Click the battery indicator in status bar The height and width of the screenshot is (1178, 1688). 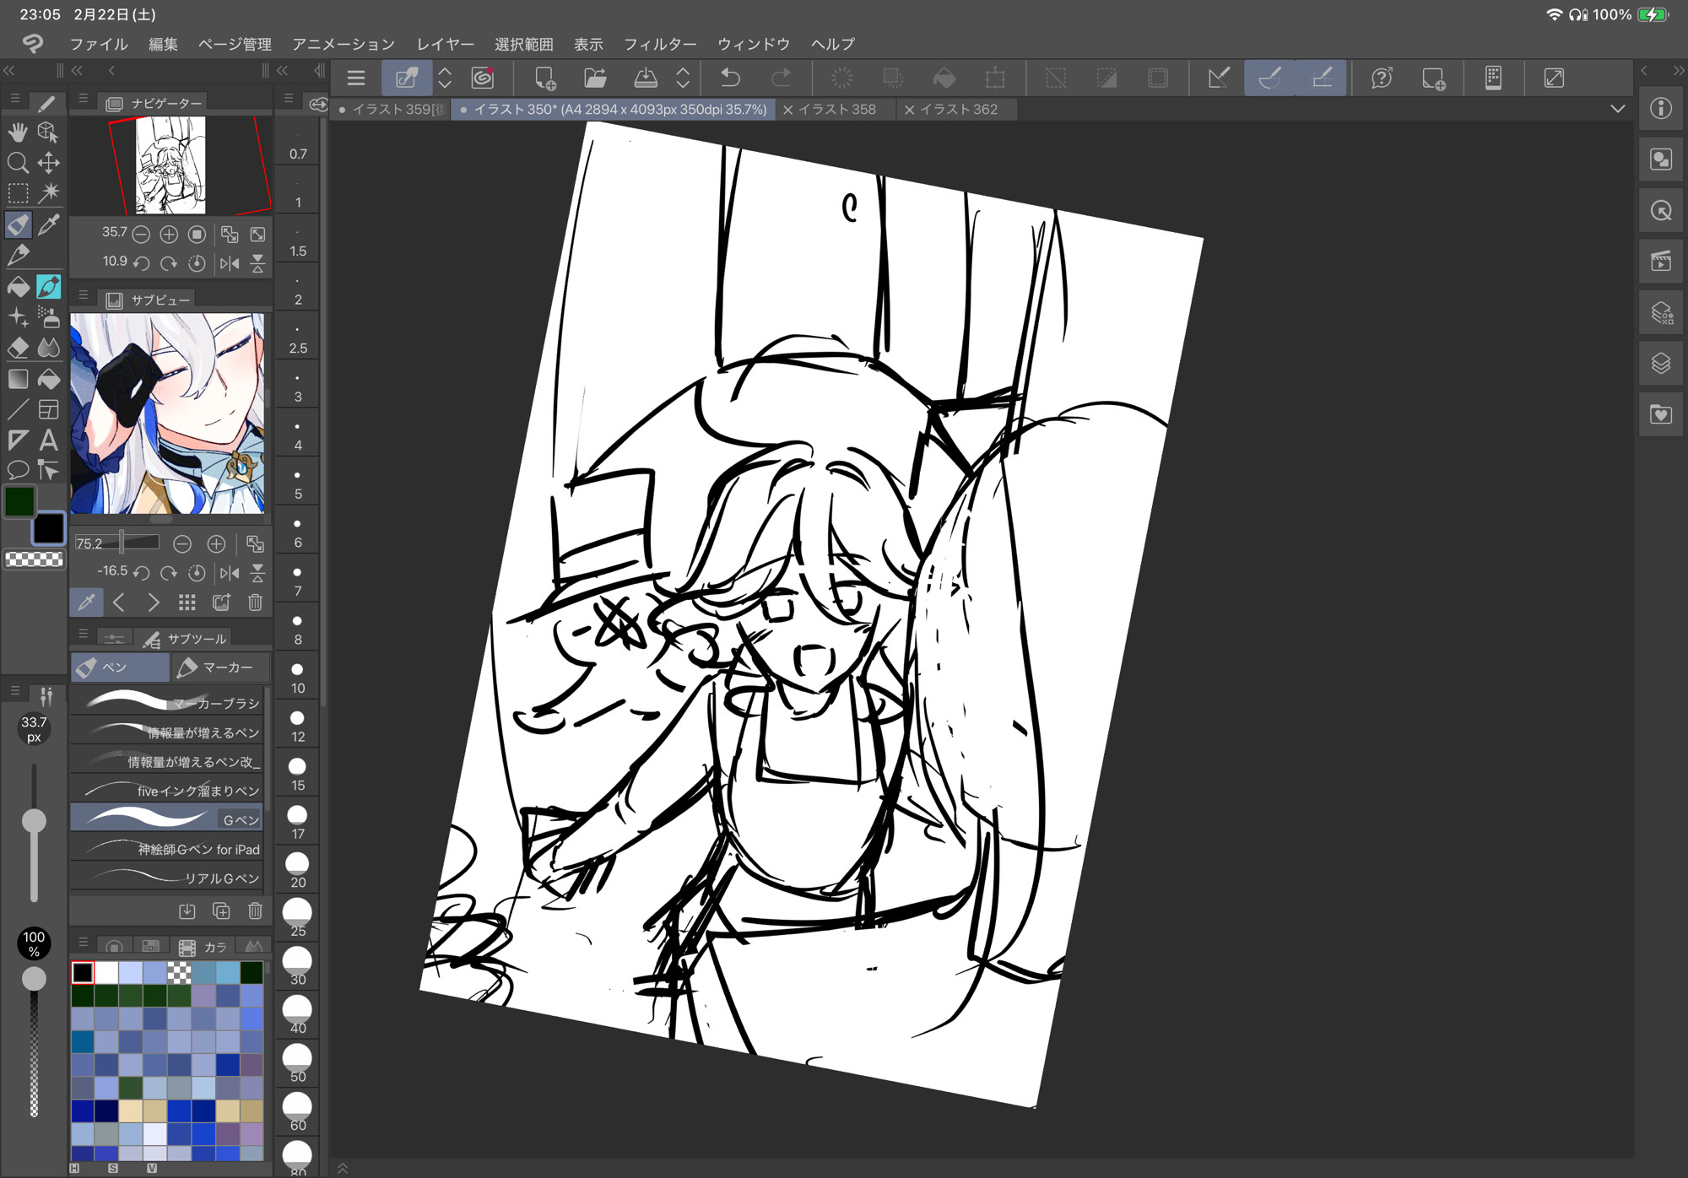pyautogui.click(x=1653, y=14)
